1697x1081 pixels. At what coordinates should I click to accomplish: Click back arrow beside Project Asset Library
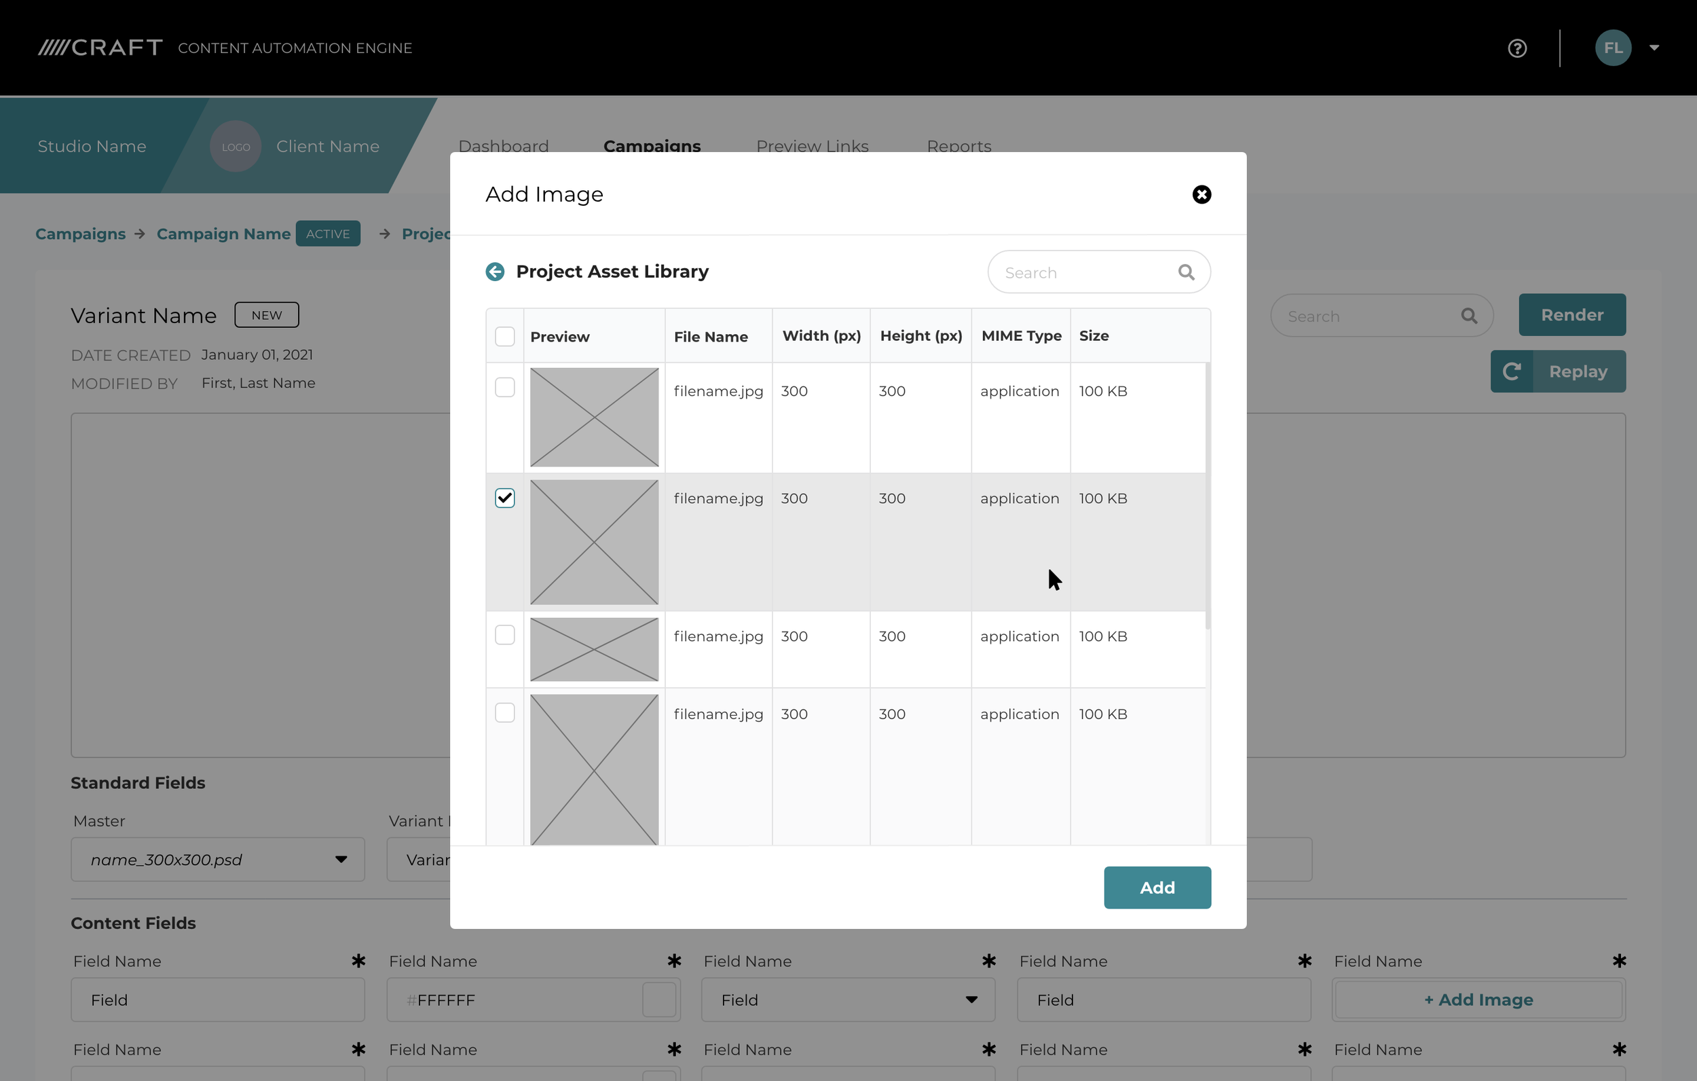[x=495, y=272]
